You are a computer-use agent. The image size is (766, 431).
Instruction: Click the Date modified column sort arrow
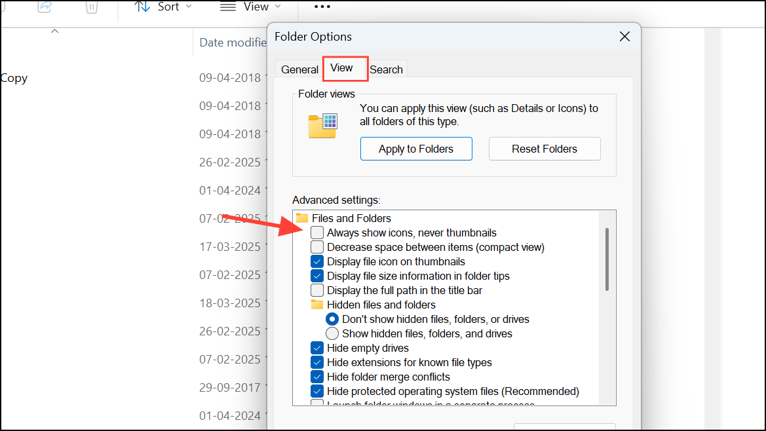click(x=55, y=30)
